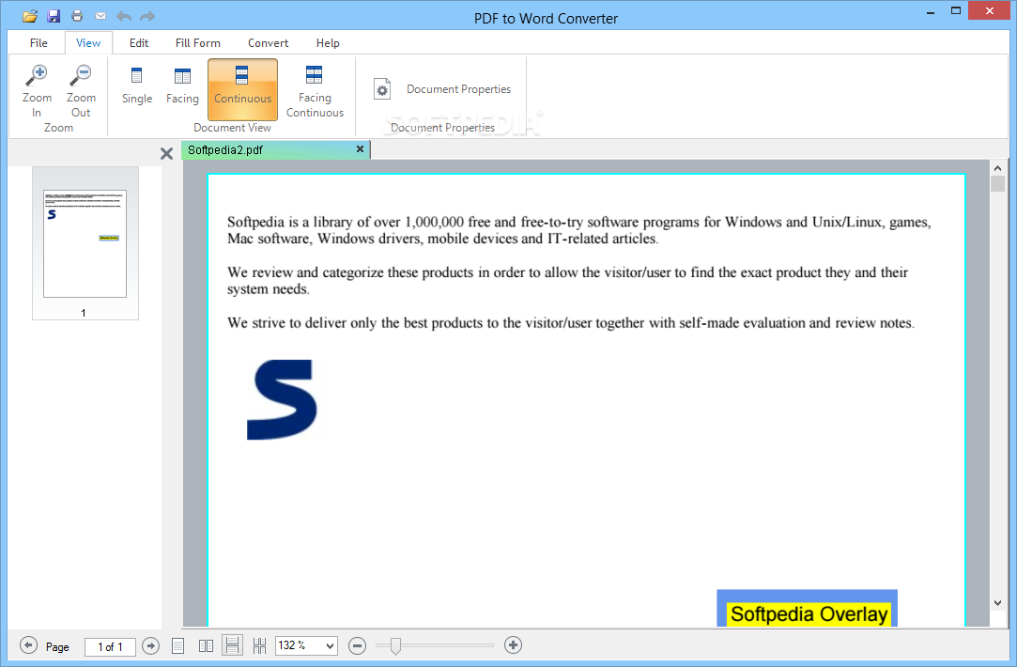The image size is (1017, 667).
Task: Click the first paragraph starting 'Softpedia is a library'
Action: tap(579, 230)
